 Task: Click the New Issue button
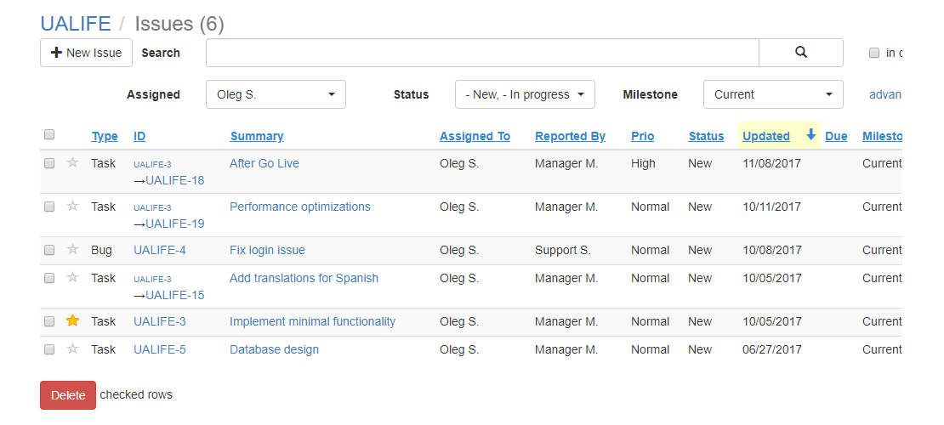86,53
